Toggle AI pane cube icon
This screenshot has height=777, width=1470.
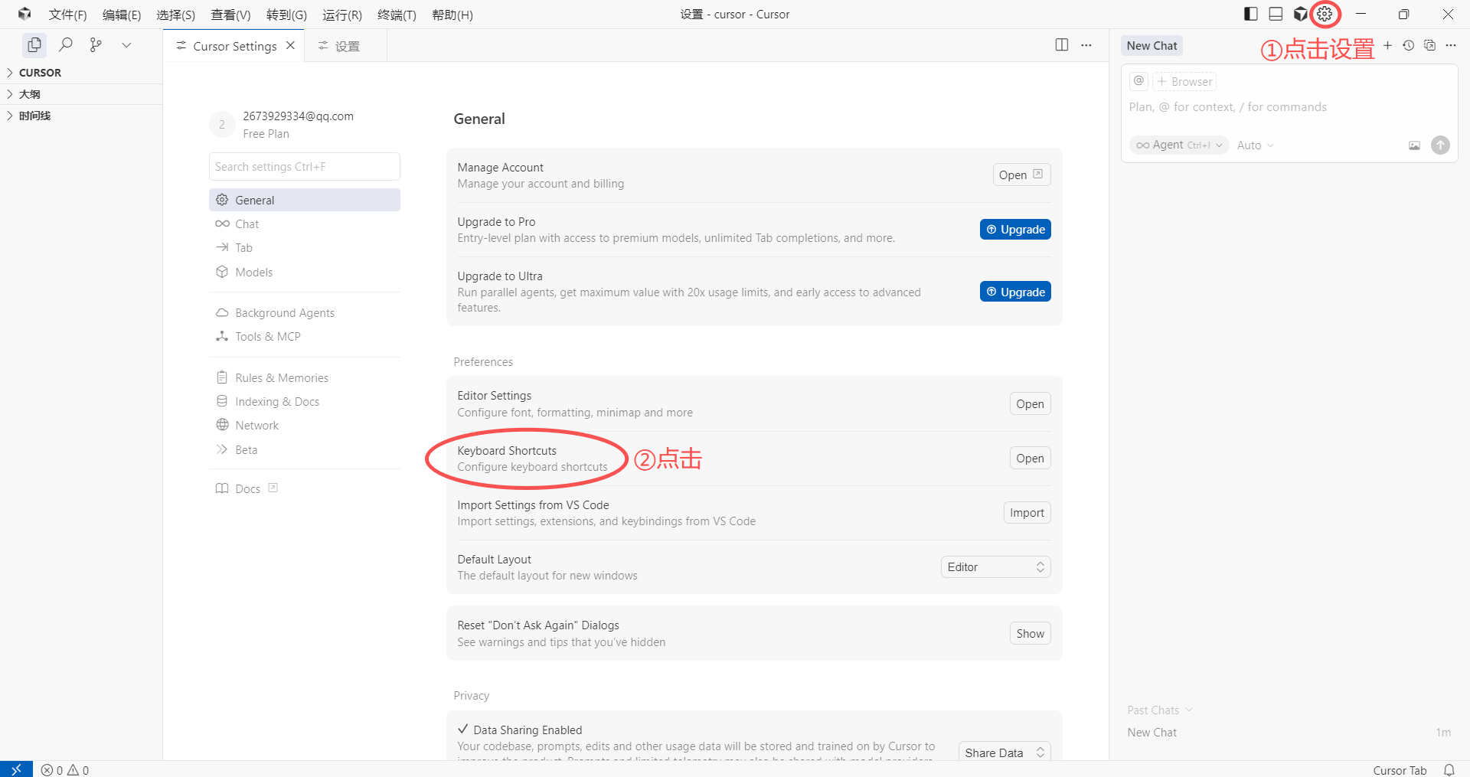pyautogui.click(x=1300, y=14)
